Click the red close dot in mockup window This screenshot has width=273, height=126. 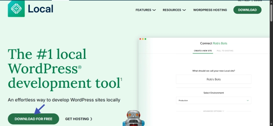point(140,39)
